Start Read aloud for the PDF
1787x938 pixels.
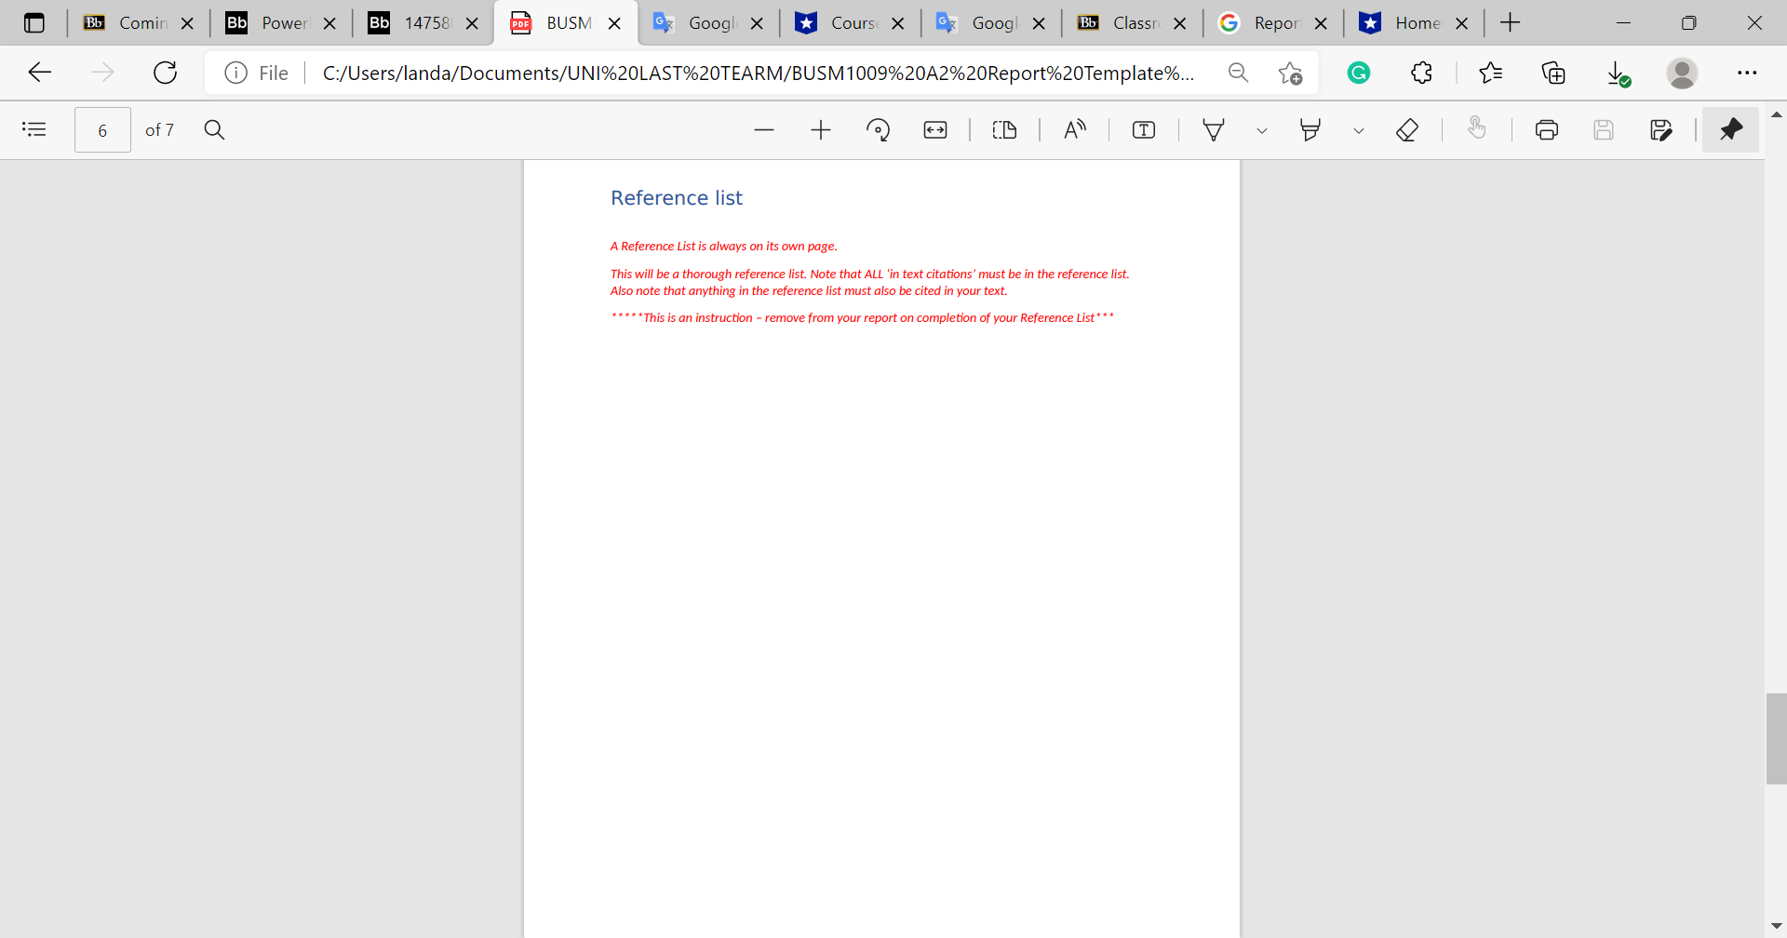[x=1074, y=129]
